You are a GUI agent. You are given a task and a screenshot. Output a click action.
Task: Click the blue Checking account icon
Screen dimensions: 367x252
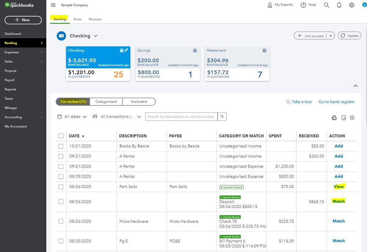click(61, 36)
